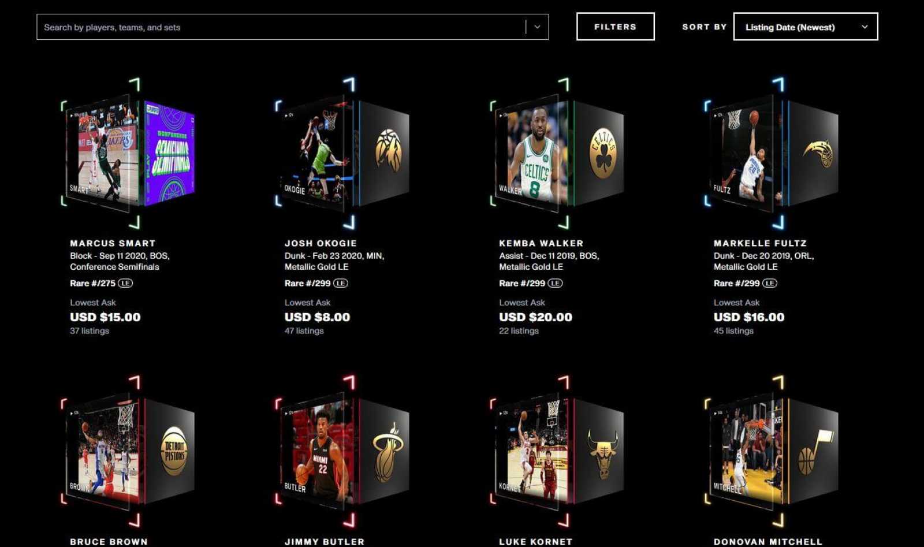Open the Josh Okogie dunk moment thumbnail
924x547 pixels.
pyautogui.click(x=317, y=152)
